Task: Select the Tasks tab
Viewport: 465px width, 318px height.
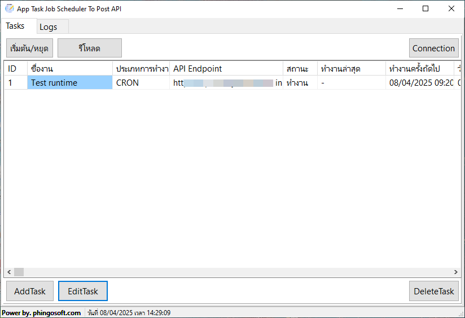Action: (x=19, y=26)
